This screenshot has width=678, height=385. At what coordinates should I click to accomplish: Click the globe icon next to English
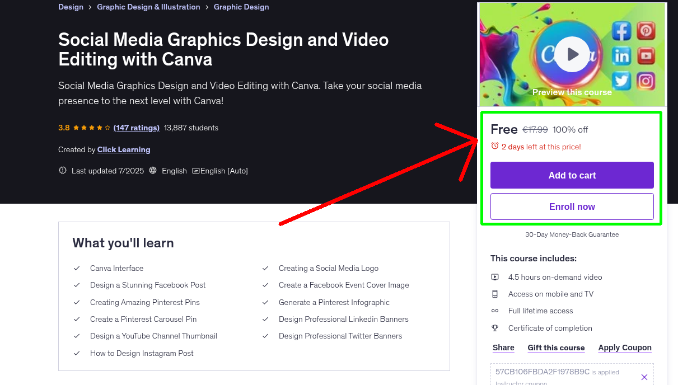[x=153, y=171]
